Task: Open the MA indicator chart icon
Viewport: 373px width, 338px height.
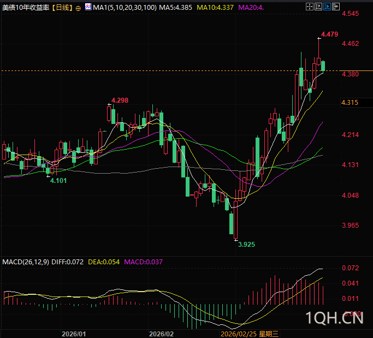Action: tap(88, 7)
